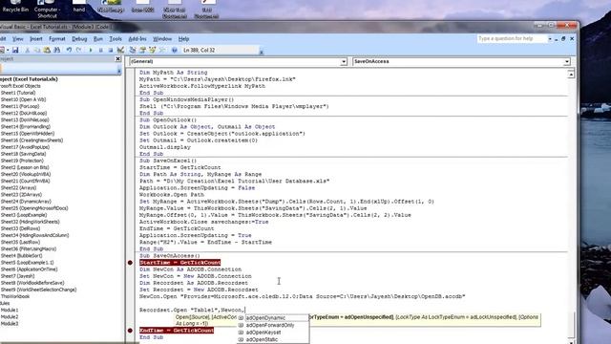
Task: Expand the toolbar options overflow arrow
Action: pyautogui.click(x=262, y=52)
